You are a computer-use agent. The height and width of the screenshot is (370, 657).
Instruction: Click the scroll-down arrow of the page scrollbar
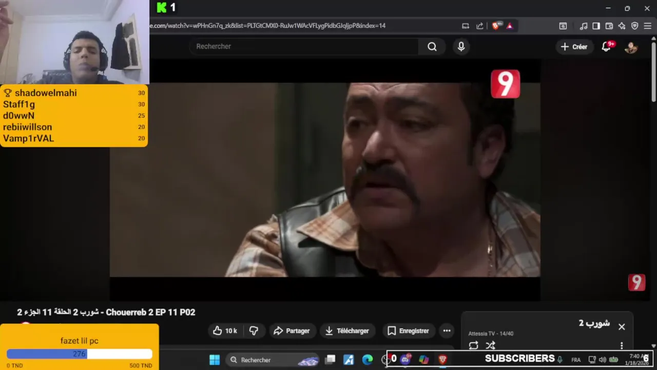(x=653, y=346)
